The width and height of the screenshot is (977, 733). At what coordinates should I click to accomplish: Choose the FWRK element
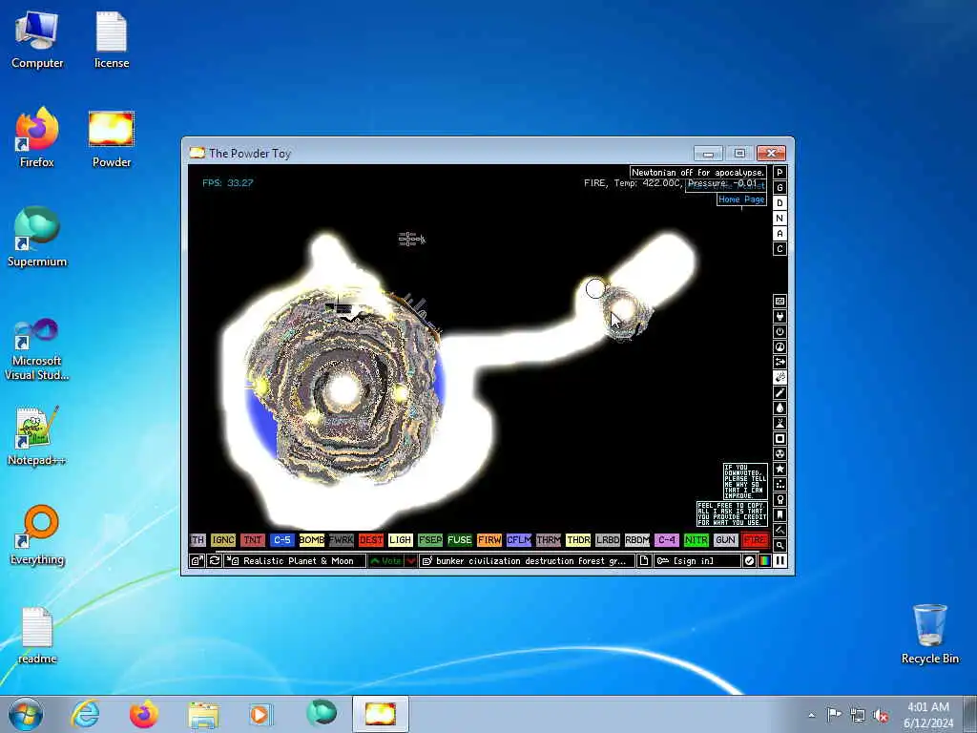[x=342, y=540]
